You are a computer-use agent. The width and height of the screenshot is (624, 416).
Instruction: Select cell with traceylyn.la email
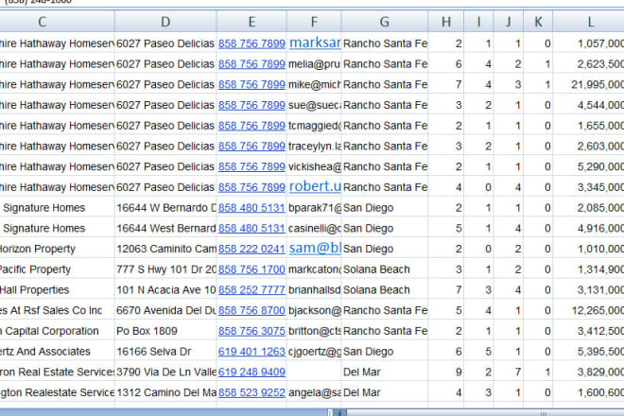[314, 147]
